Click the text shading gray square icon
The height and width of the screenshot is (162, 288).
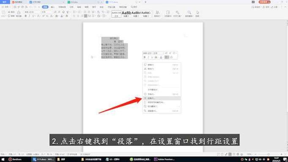click(x=85, y=16)
